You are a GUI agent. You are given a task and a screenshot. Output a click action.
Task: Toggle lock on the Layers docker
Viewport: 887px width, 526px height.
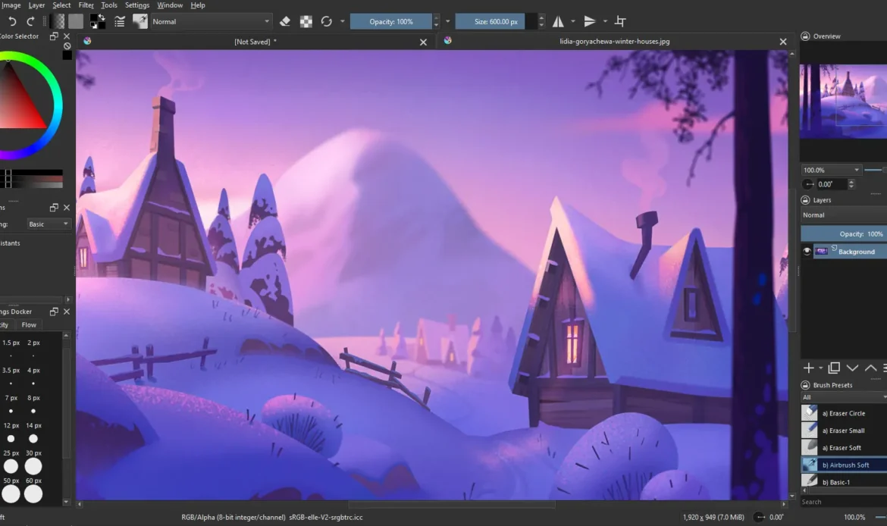tap(806, 200)
